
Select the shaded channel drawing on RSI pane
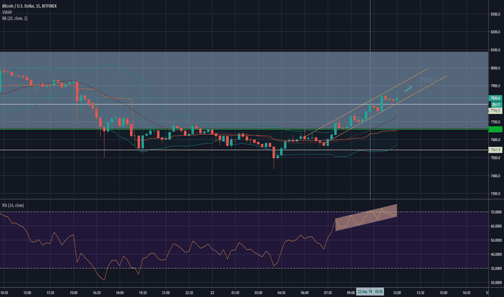point(366,218)
